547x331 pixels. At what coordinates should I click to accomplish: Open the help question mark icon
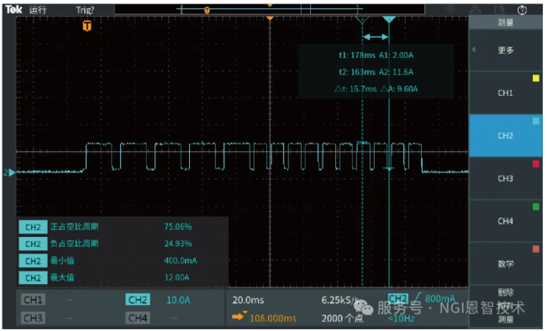(522, 10)
